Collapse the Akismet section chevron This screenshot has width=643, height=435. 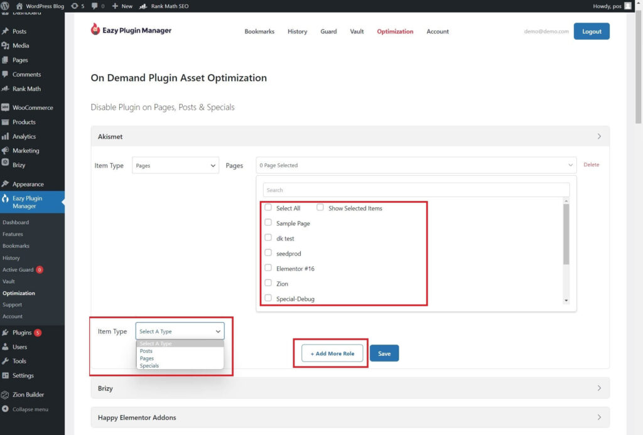tap(599, 136)
